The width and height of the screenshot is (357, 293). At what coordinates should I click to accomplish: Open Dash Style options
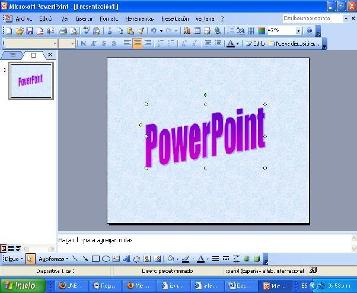226,259
